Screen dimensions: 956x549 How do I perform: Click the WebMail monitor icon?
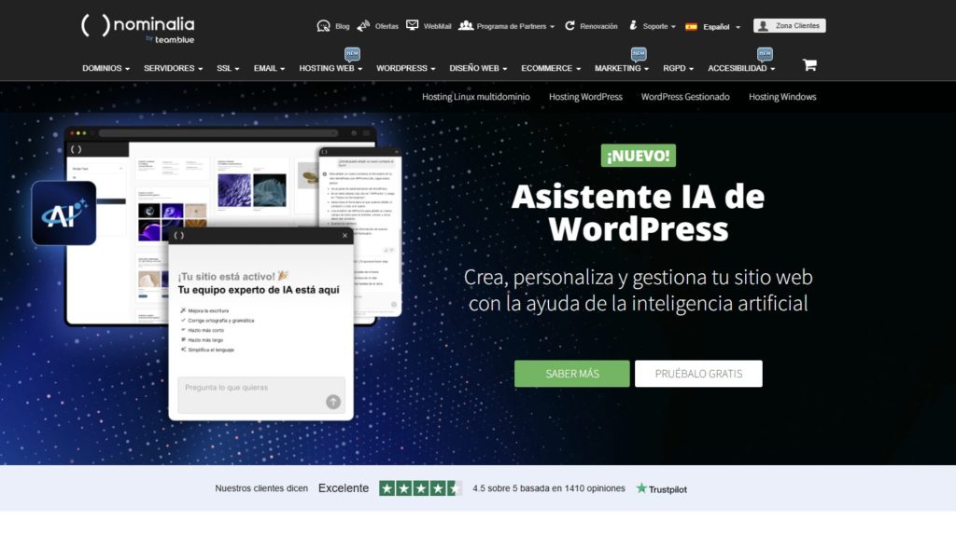click(412, 25)
